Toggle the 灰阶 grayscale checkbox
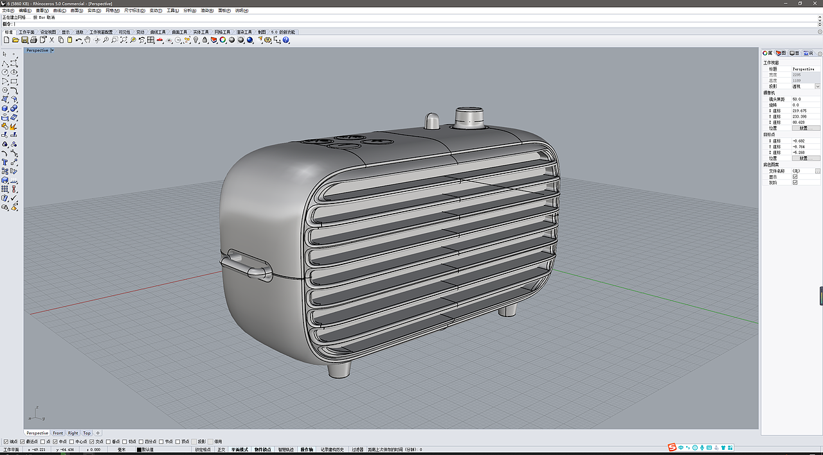 pos(795,183)
